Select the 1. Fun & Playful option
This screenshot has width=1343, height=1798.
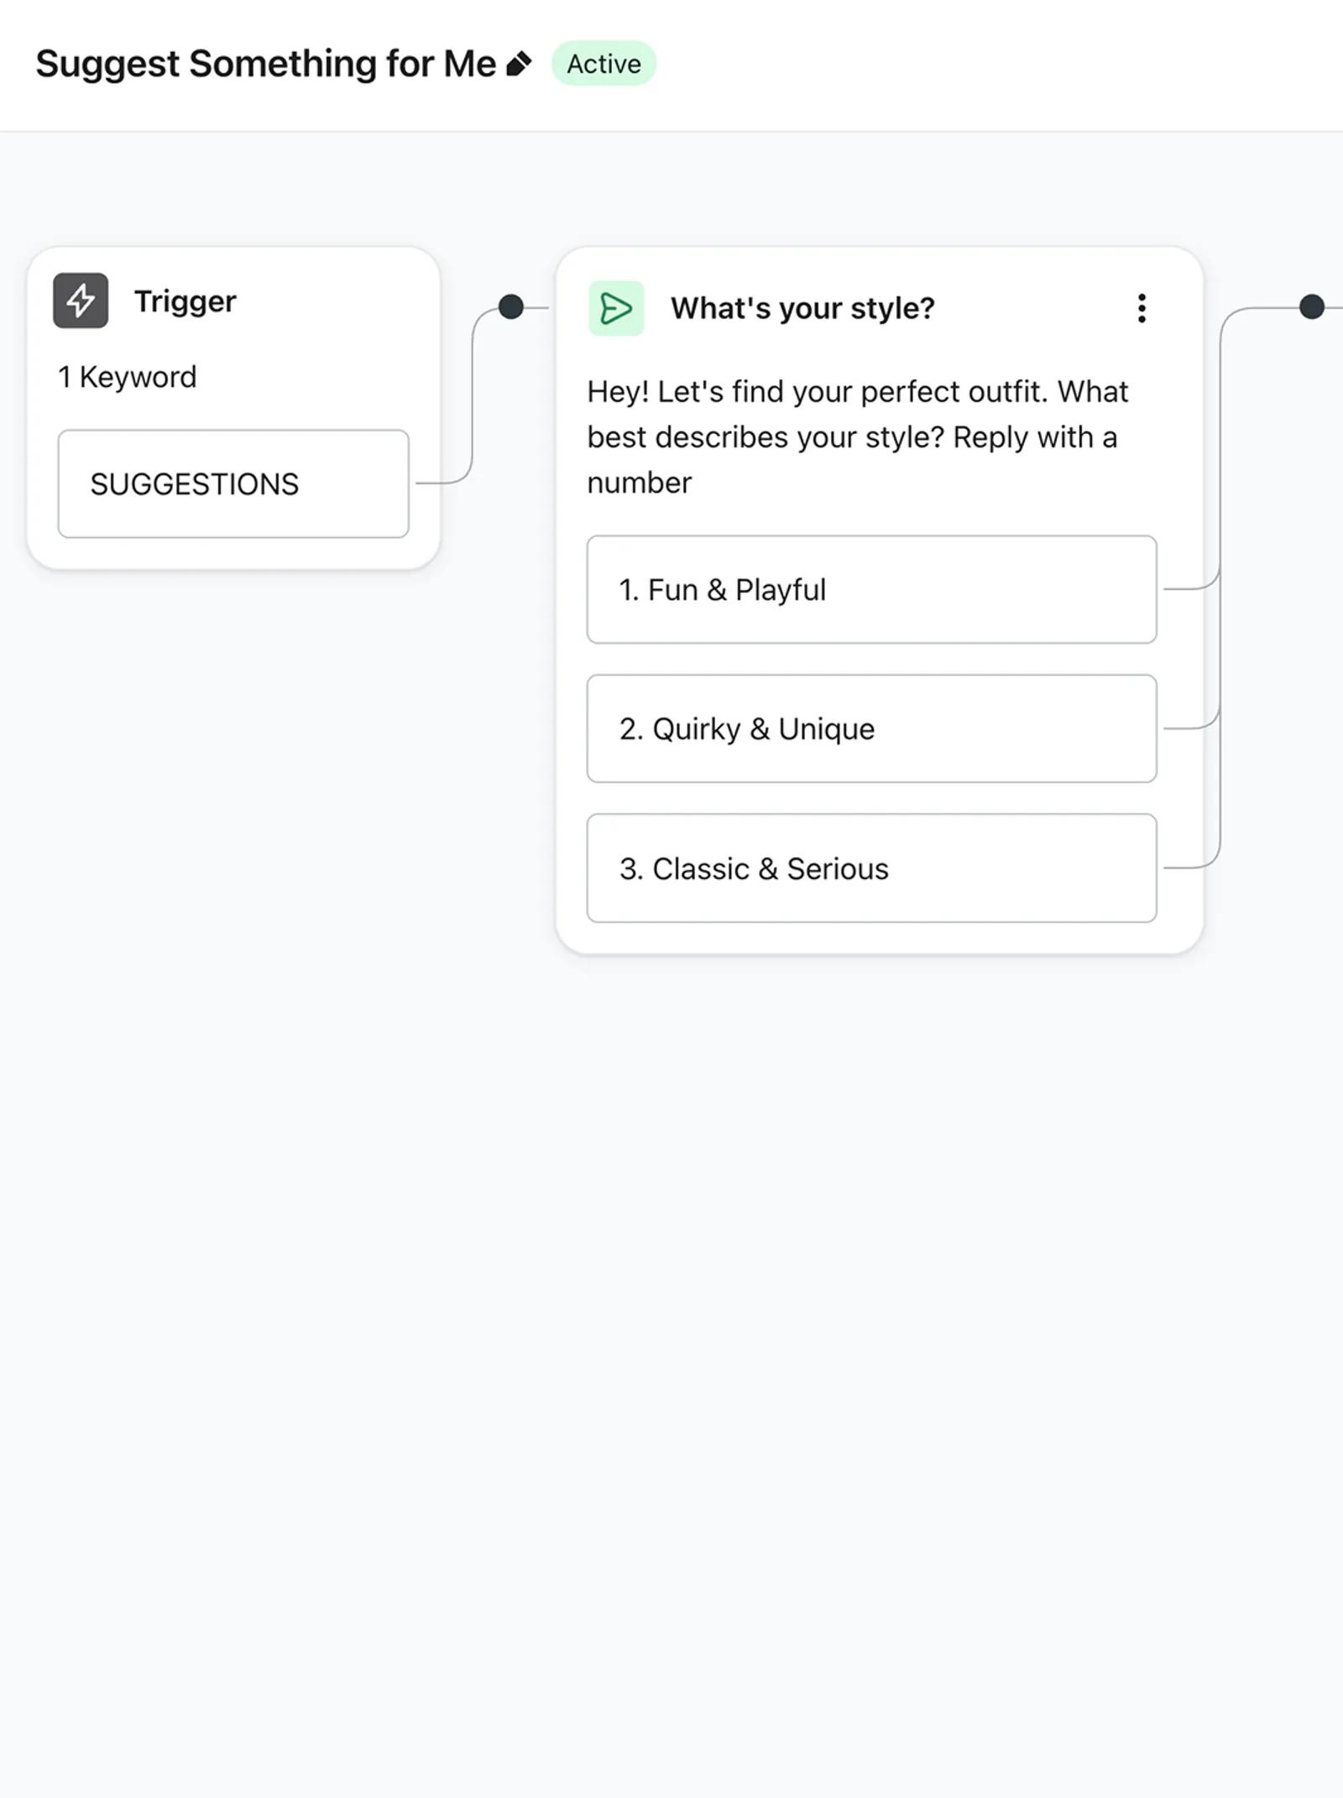click(x=871, y=589)
